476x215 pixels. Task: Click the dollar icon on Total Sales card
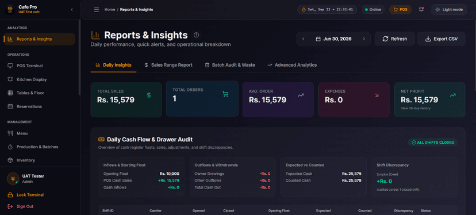click(x=149, y=95)
